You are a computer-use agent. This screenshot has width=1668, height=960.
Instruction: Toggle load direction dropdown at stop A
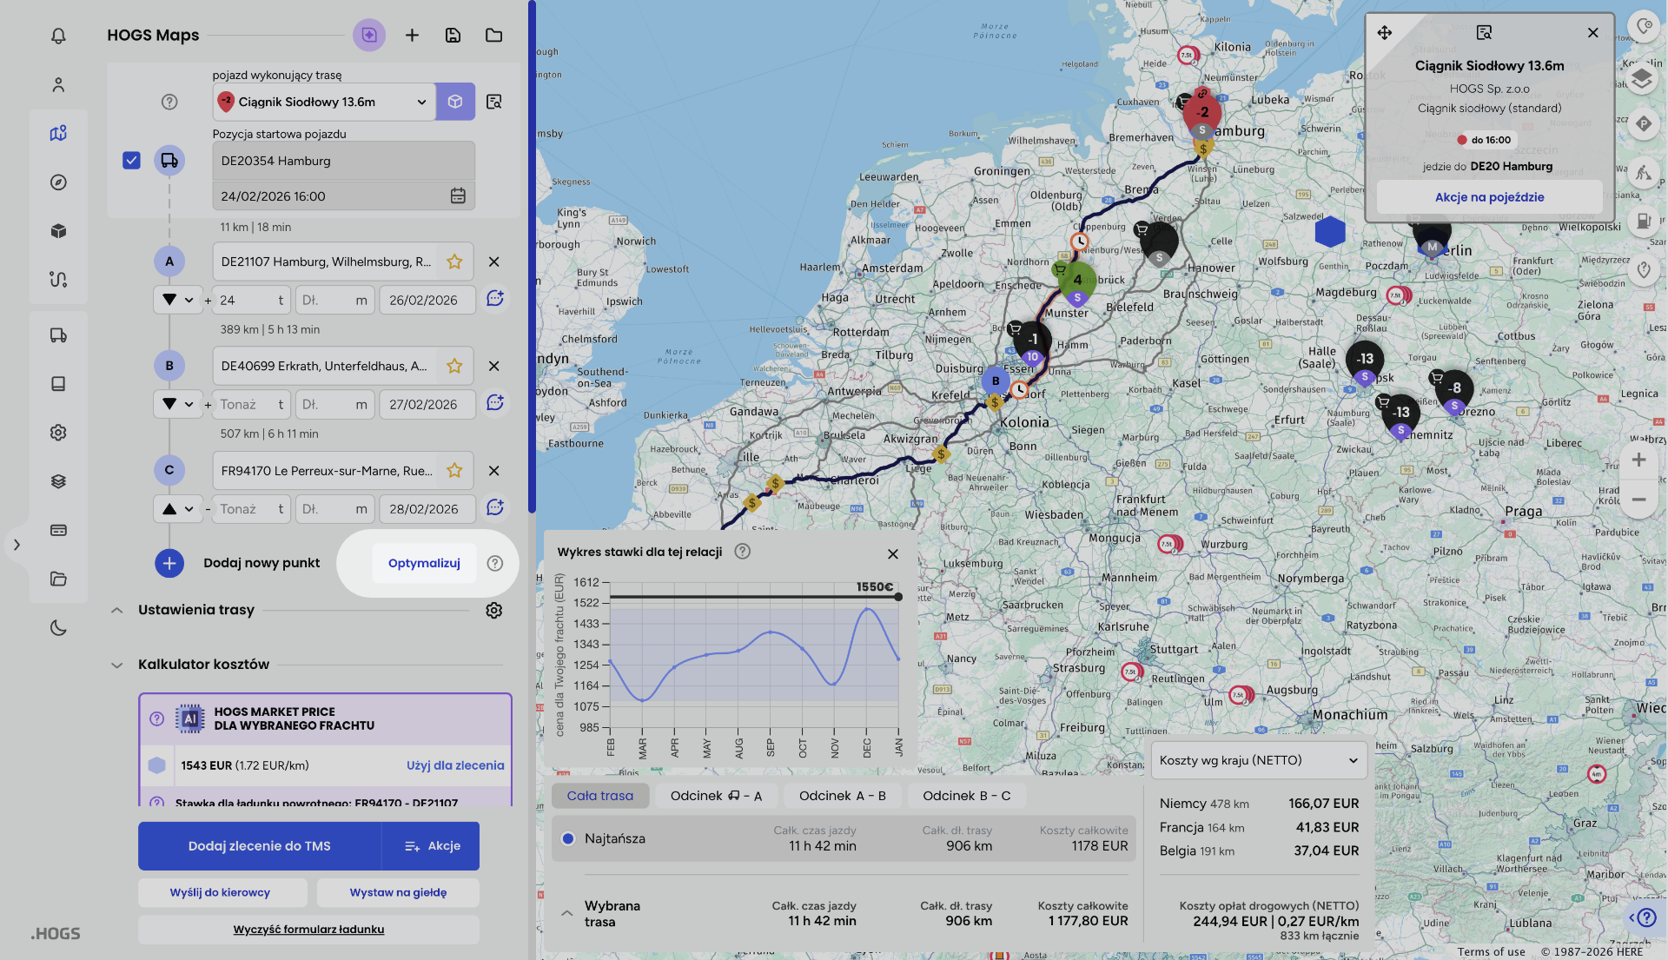click(x=178, y=301)
